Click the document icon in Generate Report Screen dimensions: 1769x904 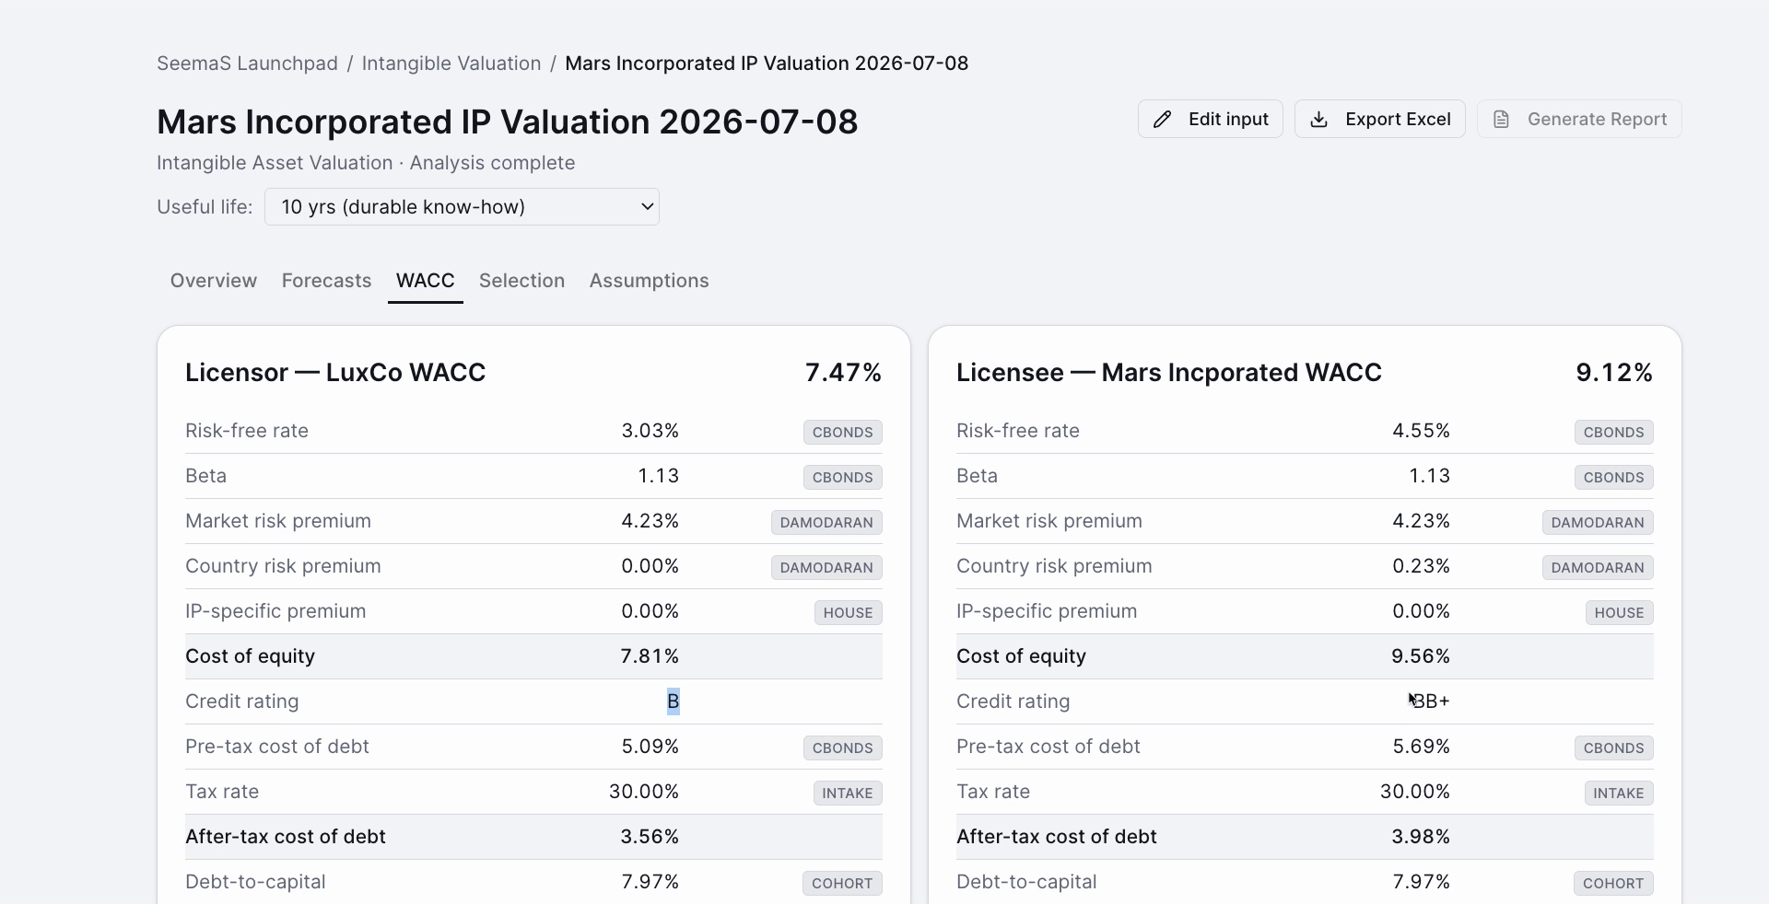[1502, 120]
